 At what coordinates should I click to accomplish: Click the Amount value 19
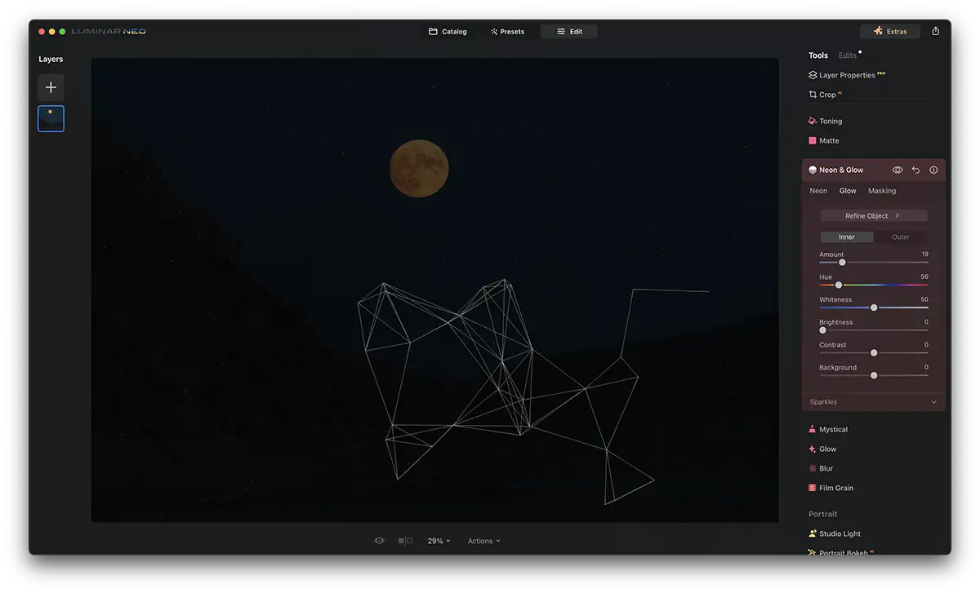924,254
